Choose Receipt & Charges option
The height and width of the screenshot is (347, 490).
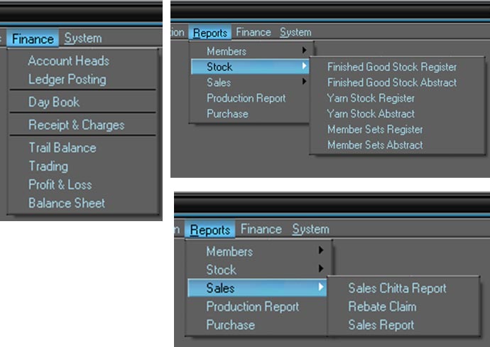[76, 125]
